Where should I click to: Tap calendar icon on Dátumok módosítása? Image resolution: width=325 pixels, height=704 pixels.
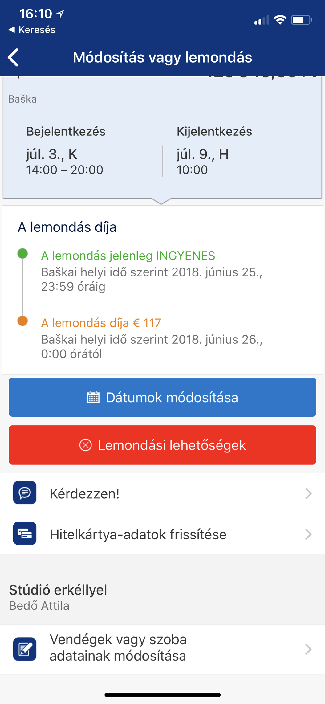pos(93,397)
